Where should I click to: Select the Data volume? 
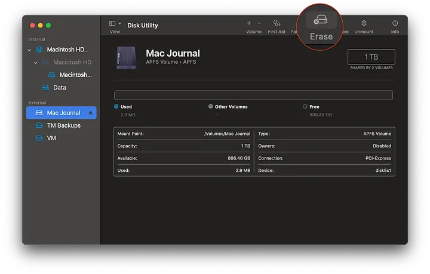(x=60, y=87)
